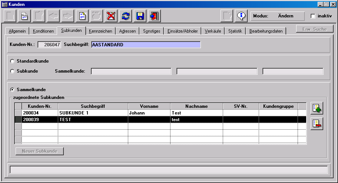Select the Subkunde radio button
This screenshot has width=338, height=183.
click(x=13, y=71)
